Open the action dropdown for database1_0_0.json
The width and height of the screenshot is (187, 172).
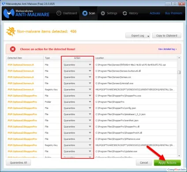tap(77, 114)
